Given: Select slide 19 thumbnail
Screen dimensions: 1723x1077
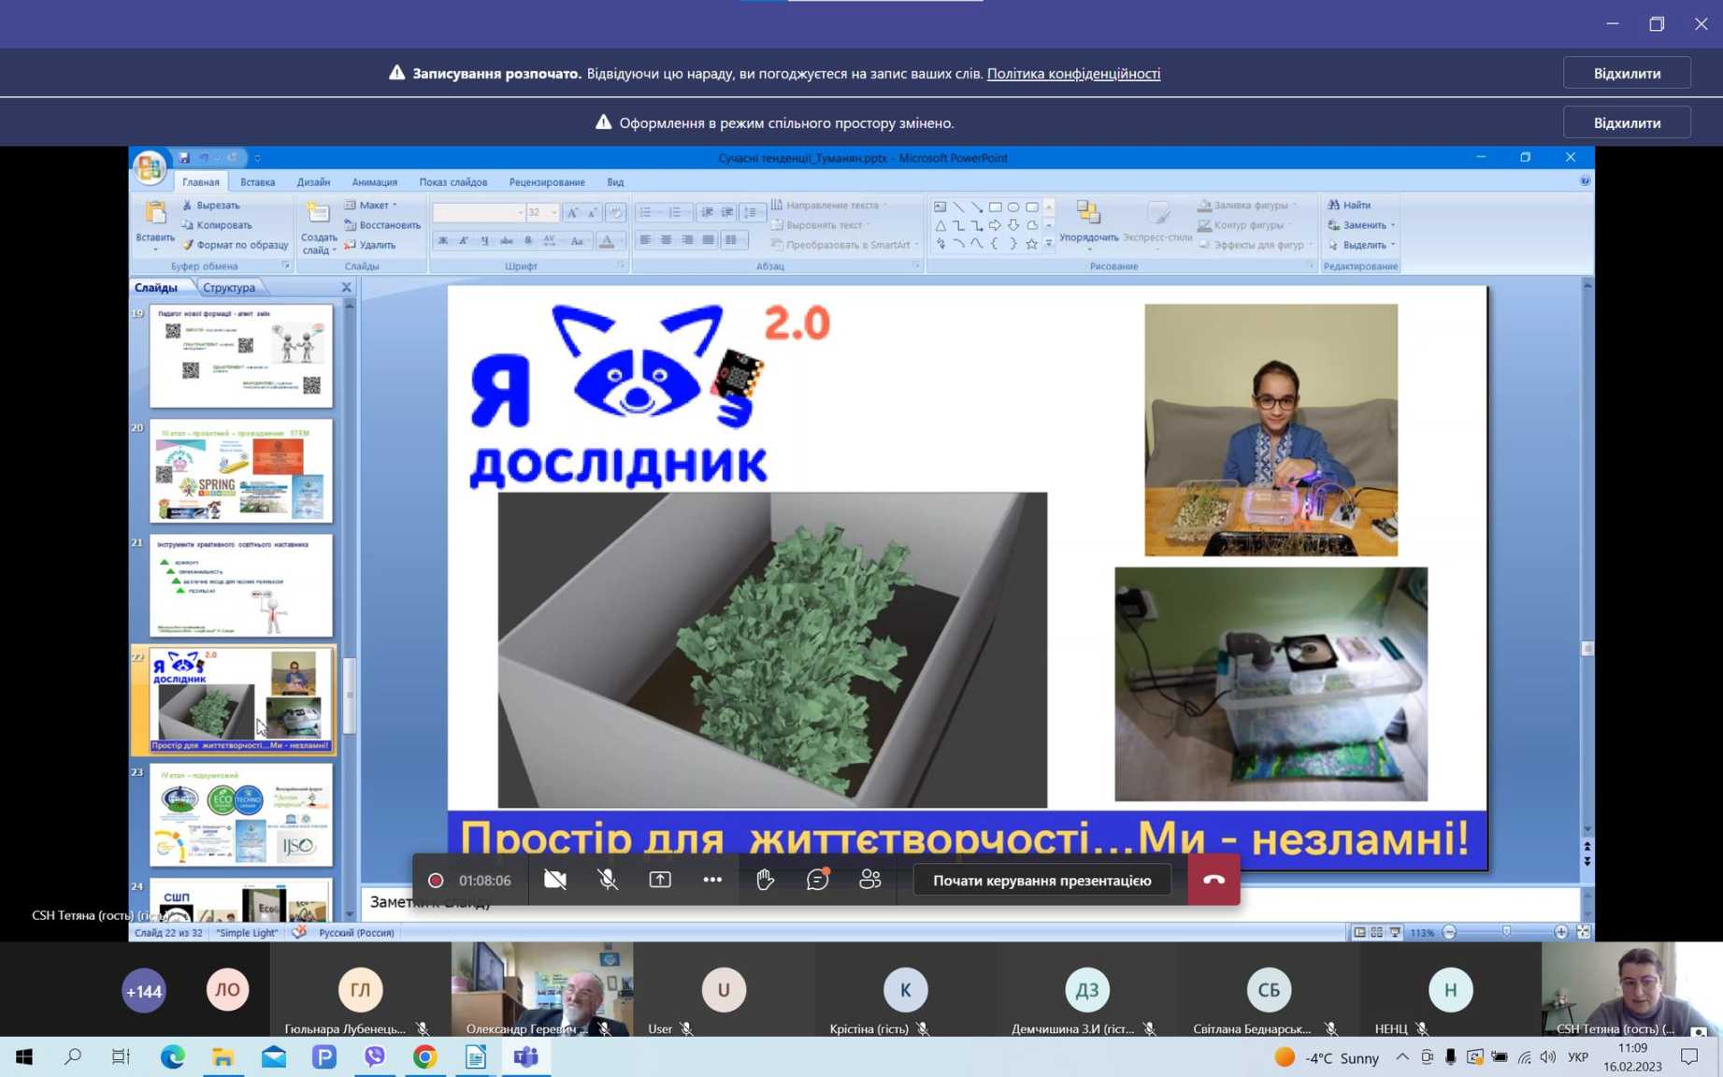Looking at the screenshot, I should (x=241, y=355).
